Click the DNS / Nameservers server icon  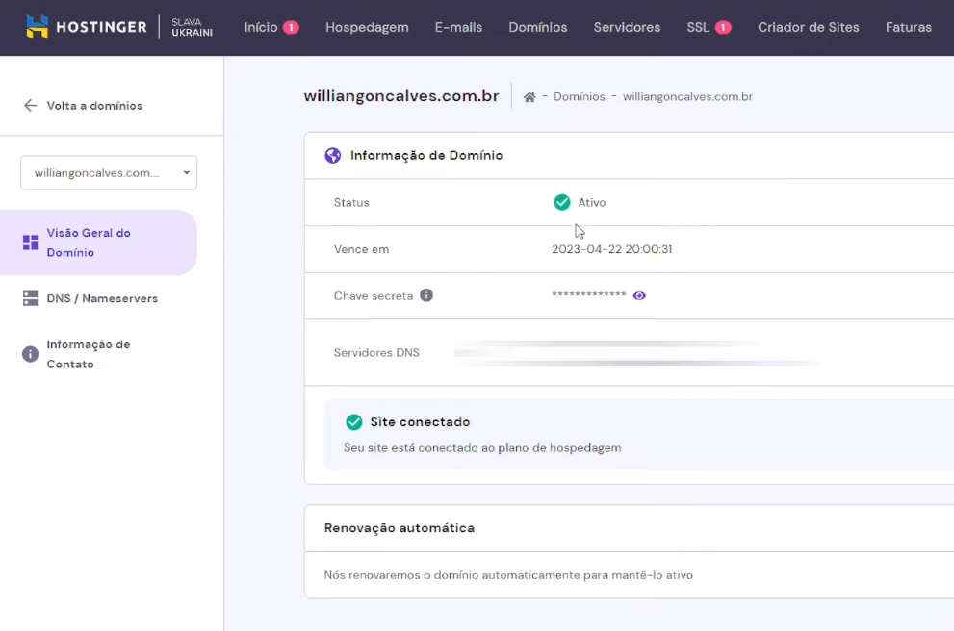(30, 298)
